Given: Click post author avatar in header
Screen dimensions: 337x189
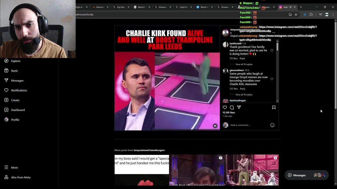Looking at the screenshot, I should point(225,33).
